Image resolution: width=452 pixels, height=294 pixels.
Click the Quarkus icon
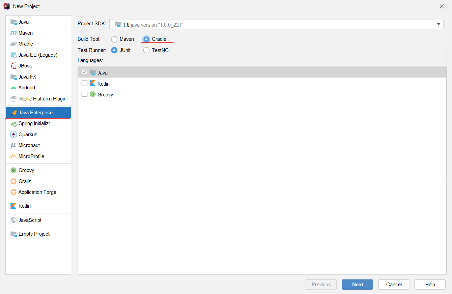[x=13, y=135]
